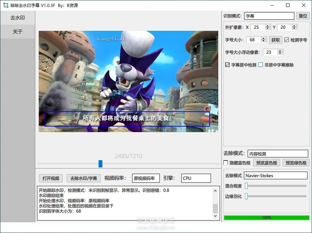The image size is (312, 233).
Task: Open the 去除模式 dropdown showing 内容检测
Action: pyautogui.click(x=277, y=154)
